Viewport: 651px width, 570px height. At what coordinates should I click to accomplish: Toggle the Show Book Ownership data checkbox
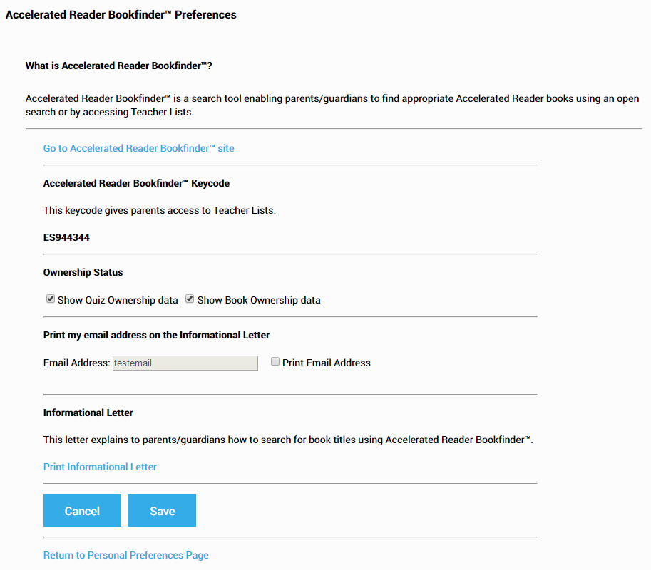pyautogui.click(x=190, y=299)
